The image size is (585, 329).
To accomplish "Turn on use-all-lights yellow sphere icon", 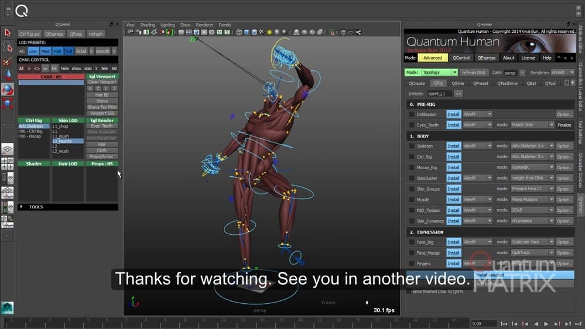I will 269,33.
